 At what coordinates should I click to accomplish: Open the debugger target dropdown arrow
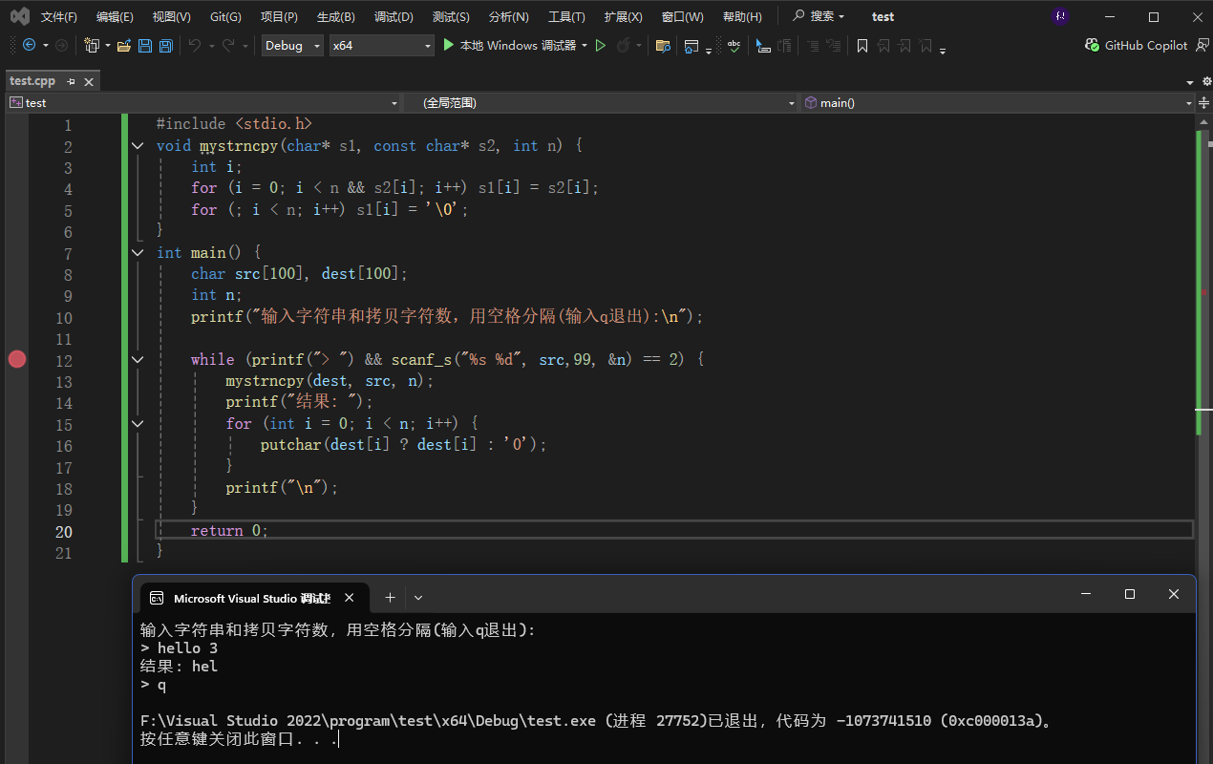585,45
